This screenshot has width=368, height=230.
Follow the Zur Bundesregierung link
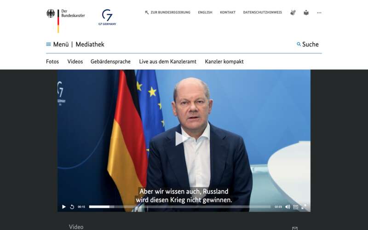(x=167, y=12)
